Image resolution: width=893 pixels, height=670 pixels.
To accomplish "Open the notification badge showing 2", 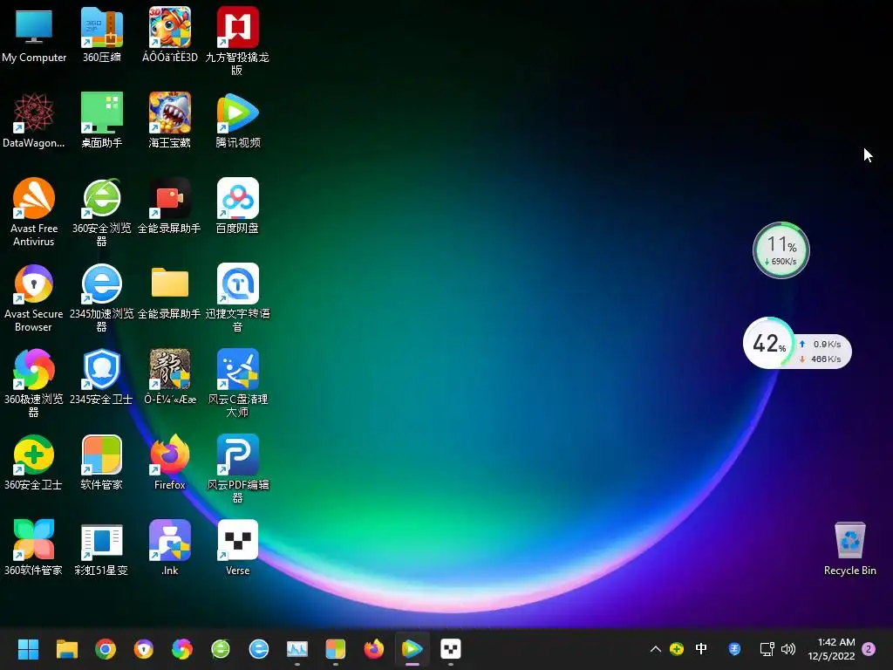I will click(869, 649).
